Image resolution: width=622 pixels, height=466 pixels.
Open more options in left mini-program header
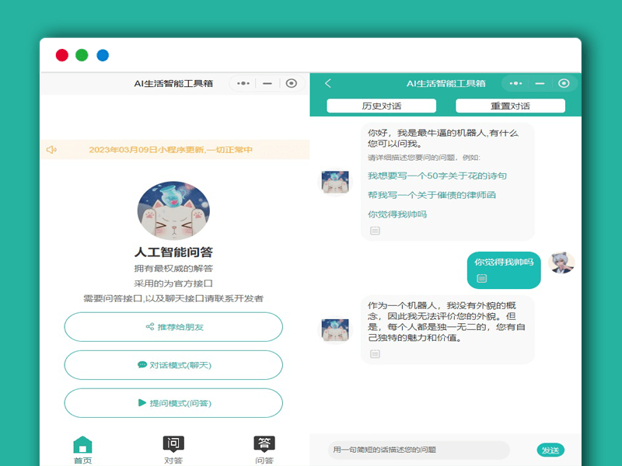243,83
